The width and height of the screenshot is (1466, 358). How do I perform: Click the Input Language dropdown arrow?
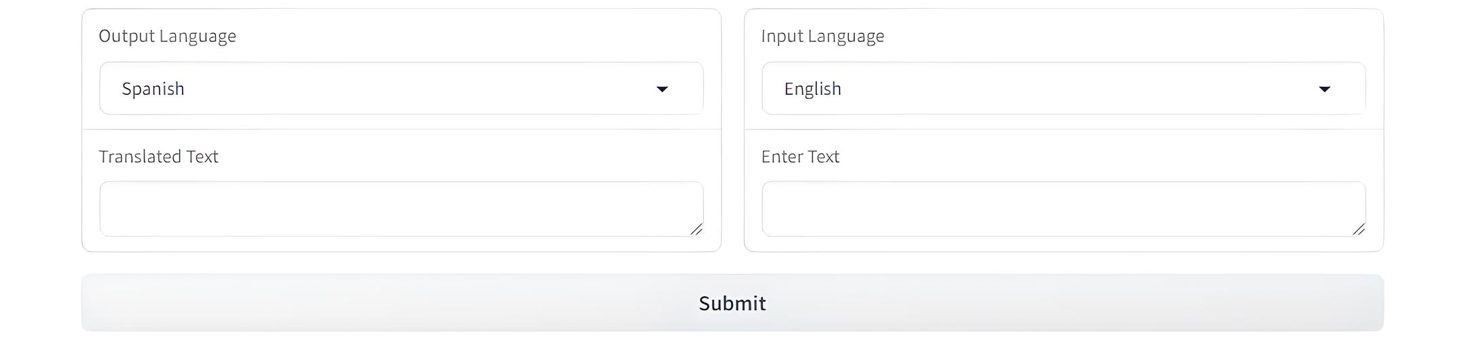click(x=1324, y=89)
